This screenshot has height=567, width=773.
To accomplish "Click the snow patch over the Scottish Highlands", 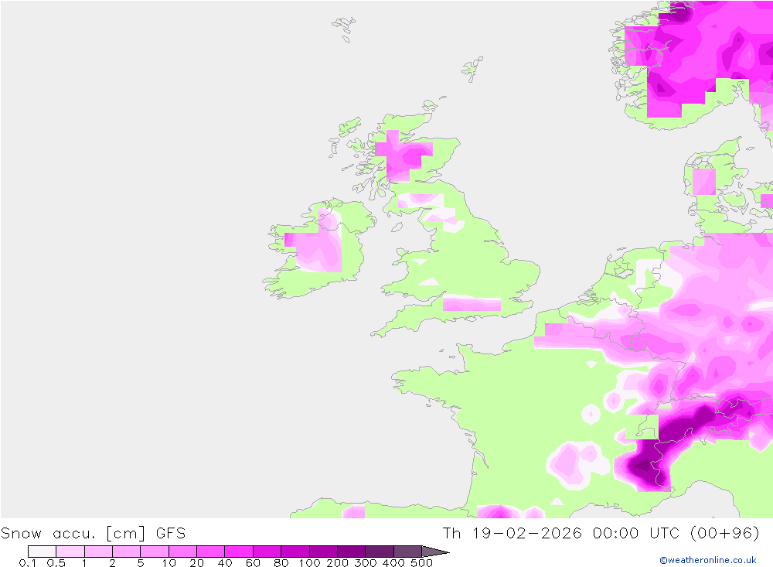I will point(404,156).
